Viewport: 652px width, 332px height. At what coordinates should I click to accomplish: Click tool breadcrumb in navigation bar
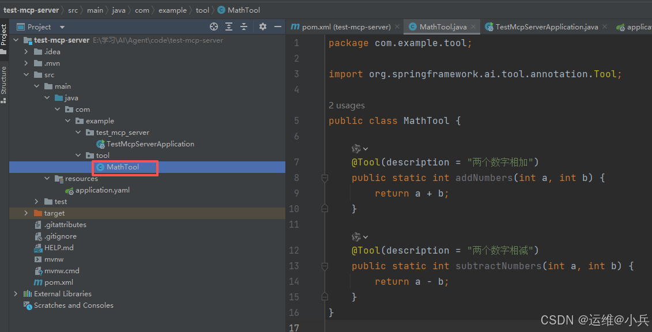[202, 10]
